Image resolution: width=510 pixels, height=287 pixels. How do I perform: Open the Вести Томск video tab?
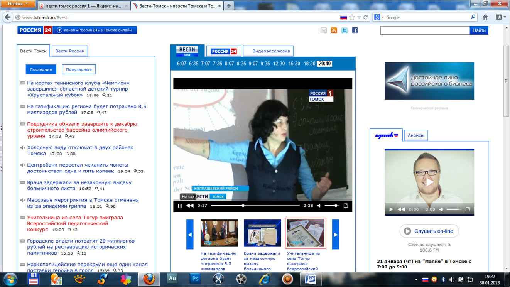pyautogui.click(x=187, y=51)
